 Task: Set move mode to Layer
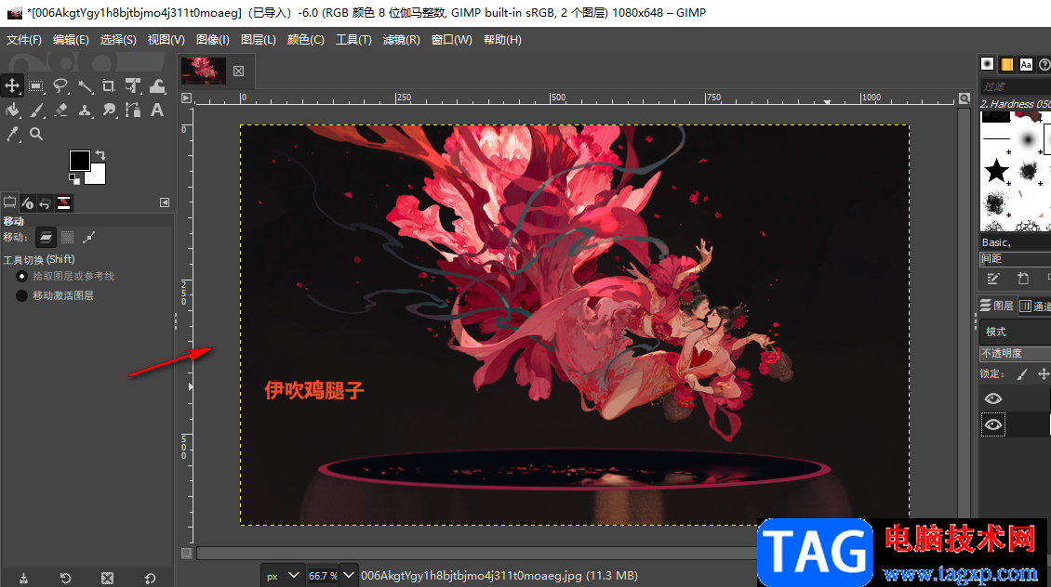pyautogui.click(x=46, y=237)
